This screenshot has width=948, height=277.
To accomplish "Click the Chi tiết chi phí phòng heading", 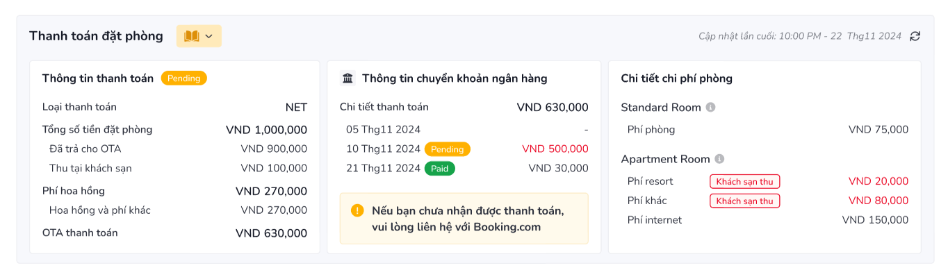I will point(676,78).
